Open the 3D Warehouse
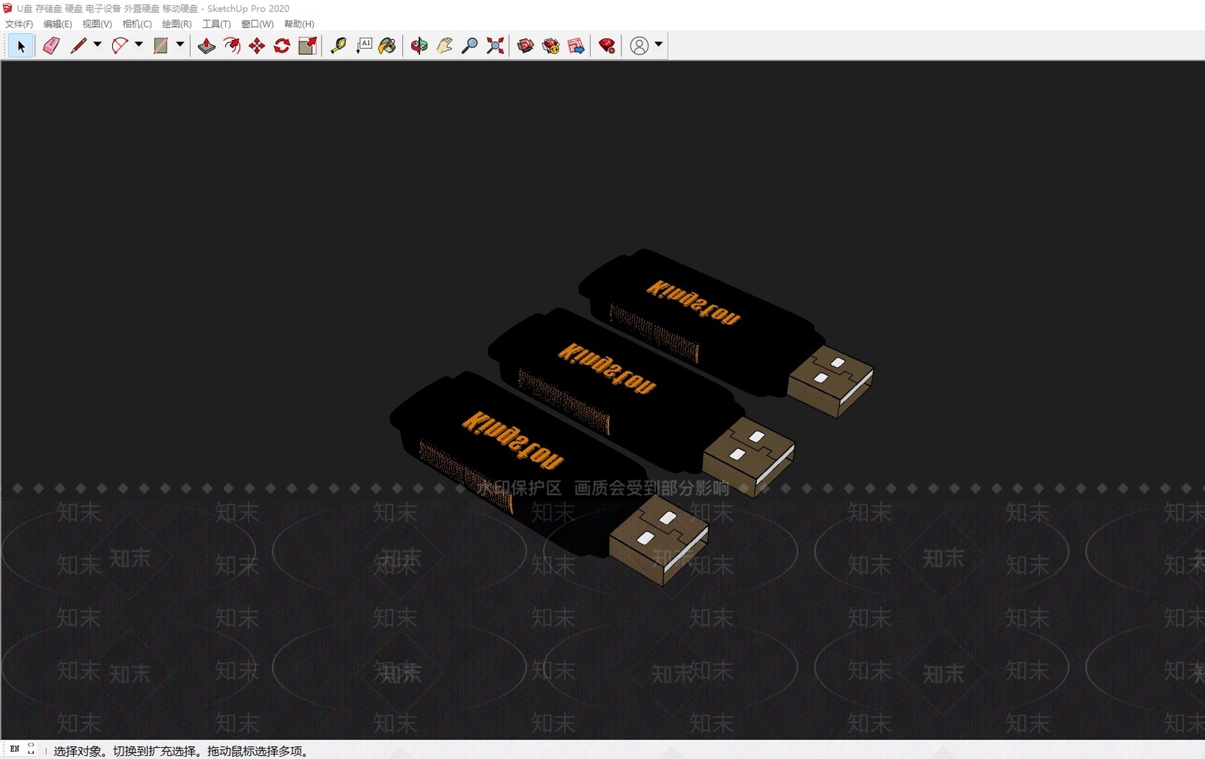This screenshot has height=759, width=1205. 526,46
